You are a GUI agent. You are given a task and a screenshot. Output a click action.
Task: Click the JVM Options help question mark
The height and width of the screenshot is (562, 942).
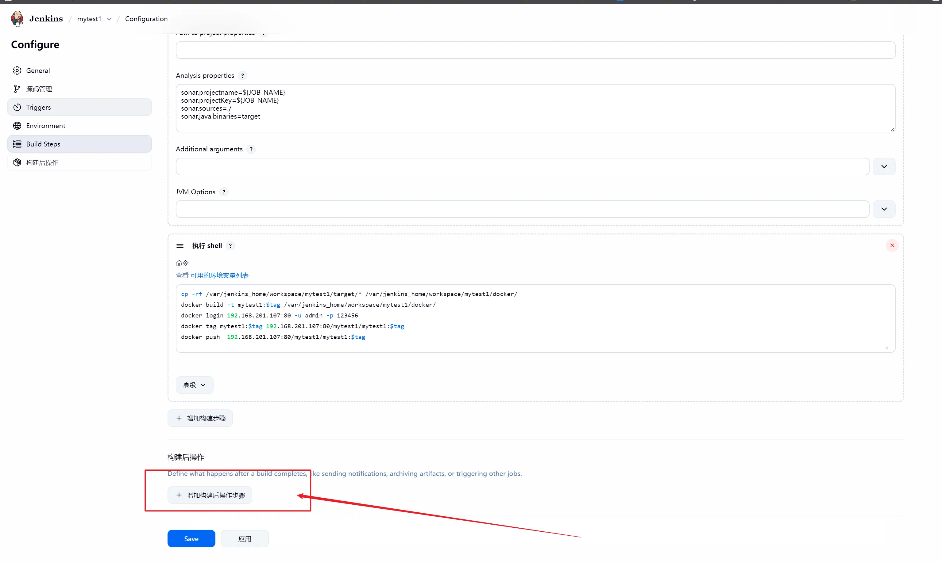click(224, 192)
